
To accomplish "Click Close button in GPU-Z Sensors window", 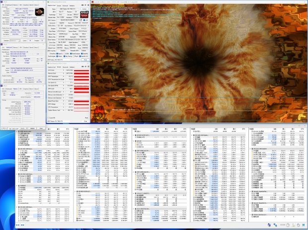I will pos(85,121).
